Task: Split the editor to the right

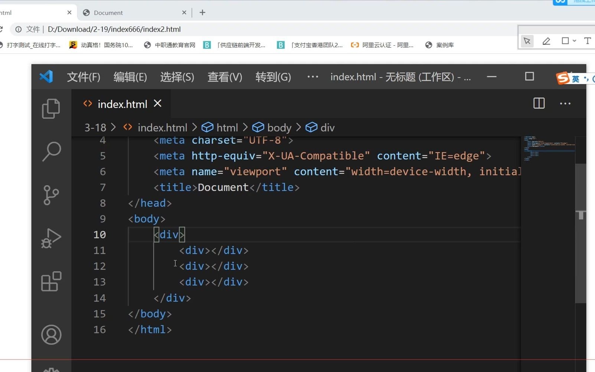Action: [x=539, y=103]
